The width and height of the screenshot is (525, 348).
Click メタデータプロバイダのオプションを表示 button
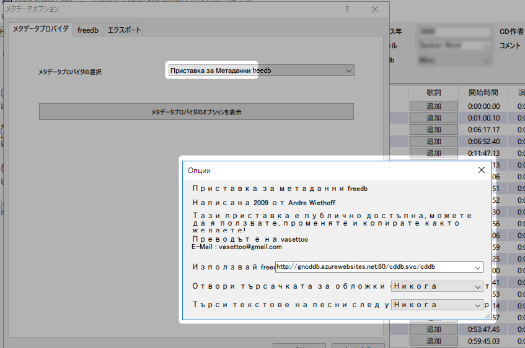(196, 111)
